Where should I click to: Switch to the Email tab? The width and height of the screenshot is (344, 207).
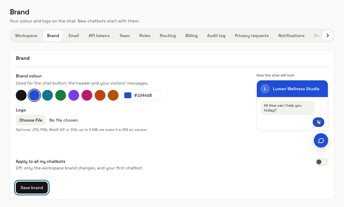(74, 36)
